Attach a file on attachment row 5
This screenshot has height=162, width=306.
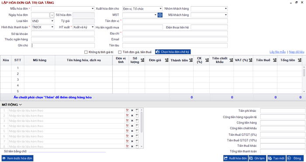click(x=127, y=131)
